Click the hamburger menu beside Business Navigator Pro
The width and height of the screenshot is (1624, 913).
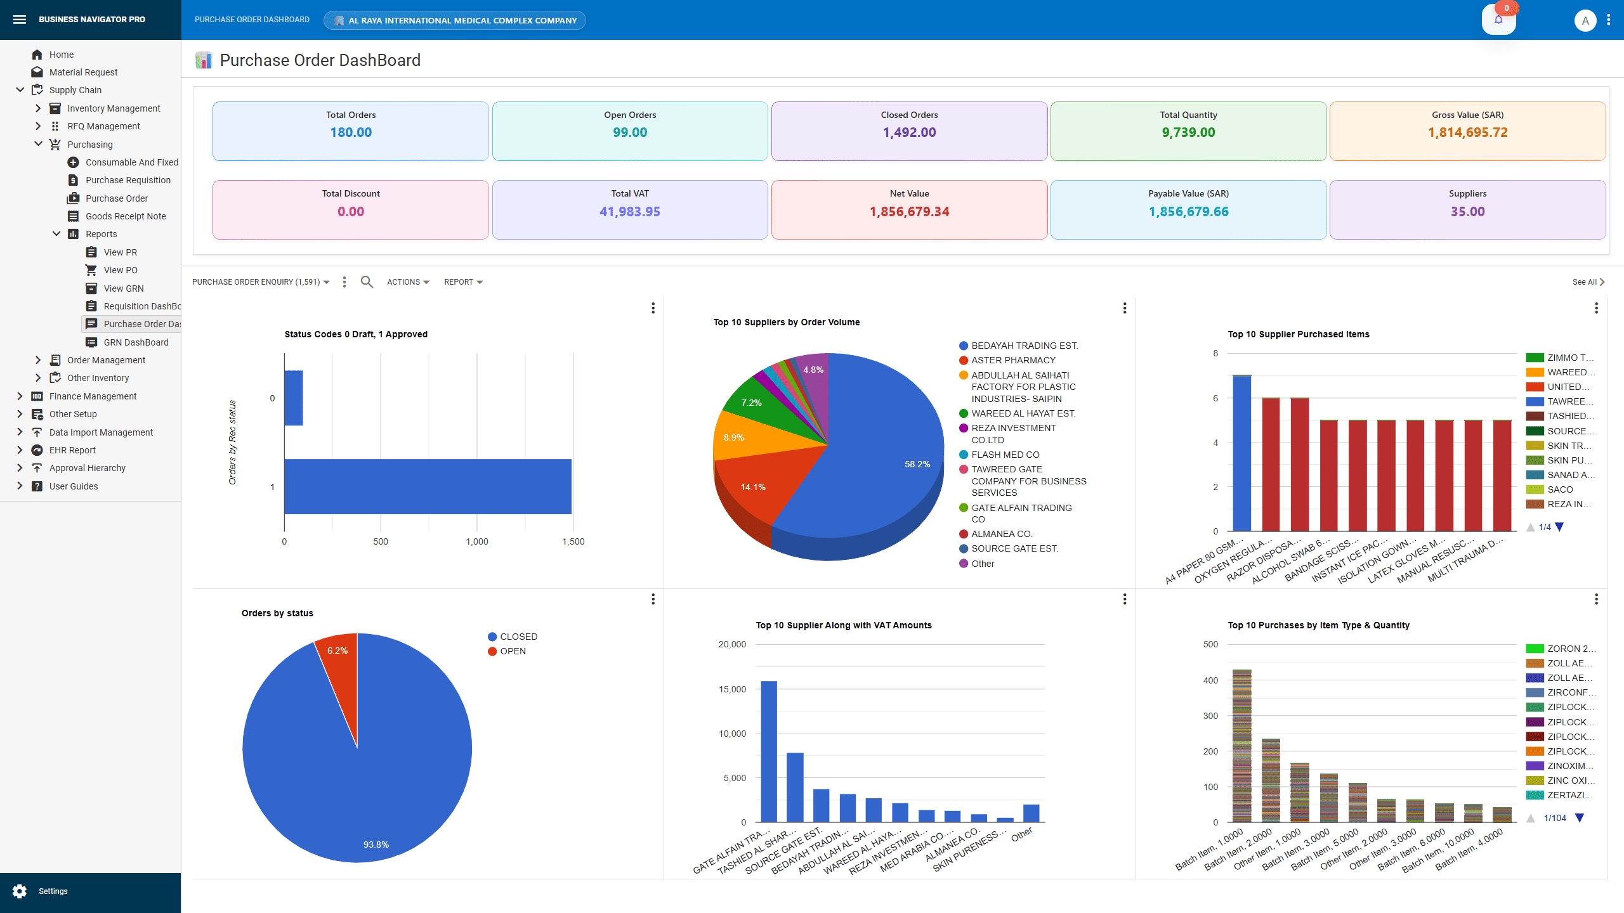click(20, 19)
